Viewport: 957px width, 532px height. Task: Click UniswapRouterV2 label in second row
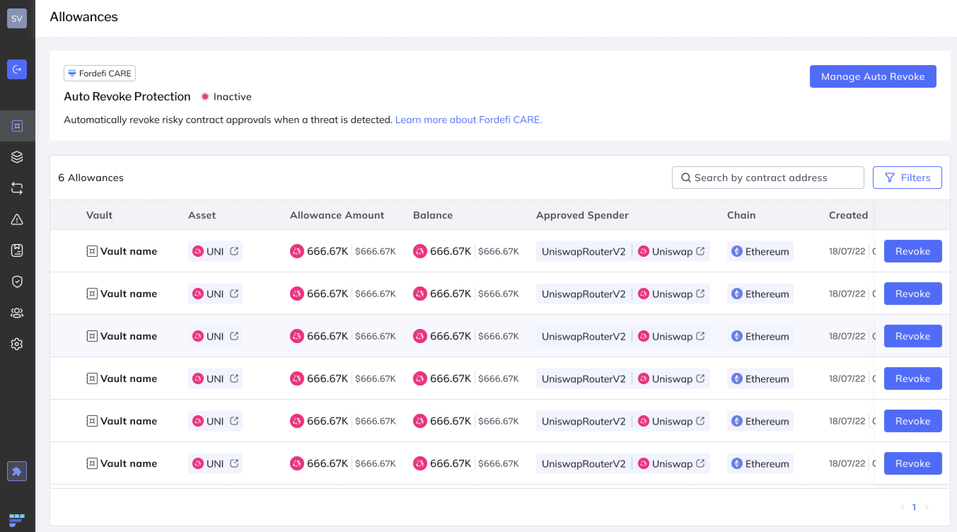(x=584, y=294)
